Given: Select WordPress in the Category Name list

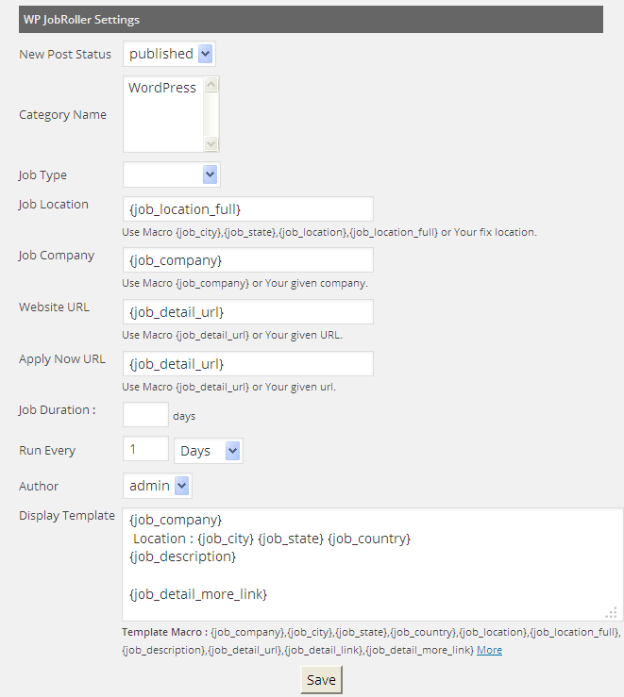Looking at the screenshot, I should pos(162,88).
